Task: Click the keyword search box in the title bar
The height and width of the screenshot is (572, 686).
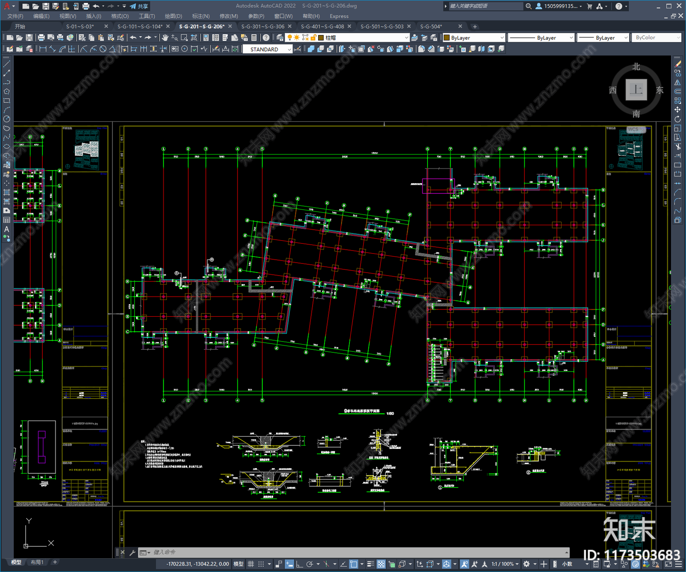Action: click(485, 6)
